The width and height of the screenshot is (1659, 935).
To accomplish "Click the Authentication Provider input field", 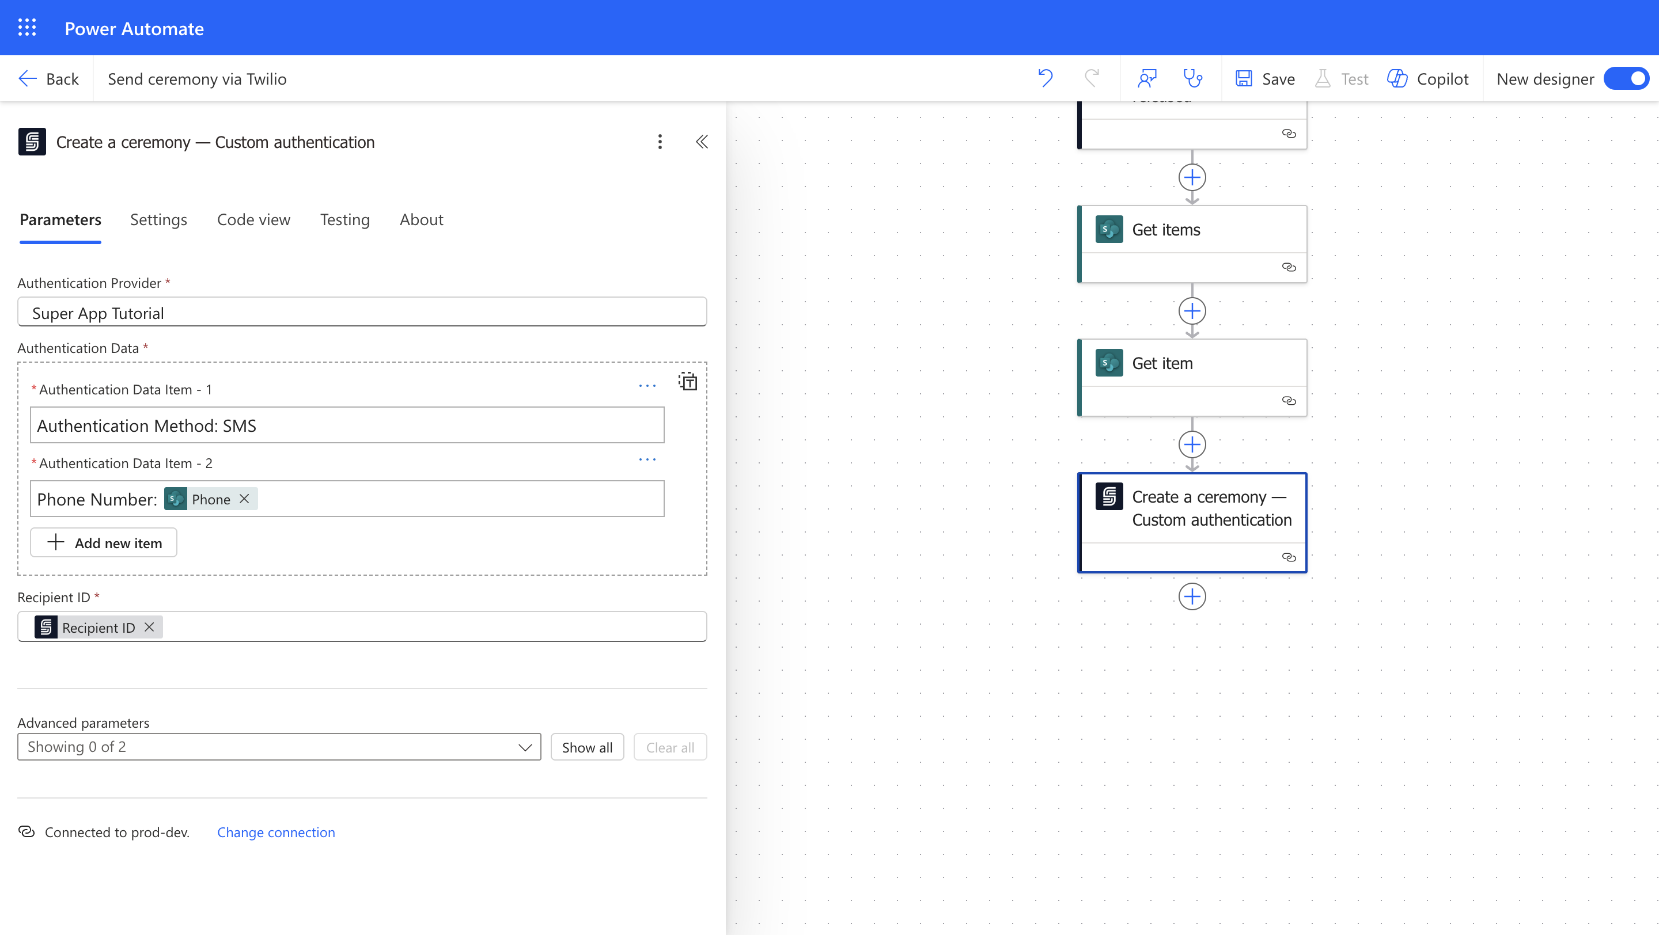I will click(362, 313).
